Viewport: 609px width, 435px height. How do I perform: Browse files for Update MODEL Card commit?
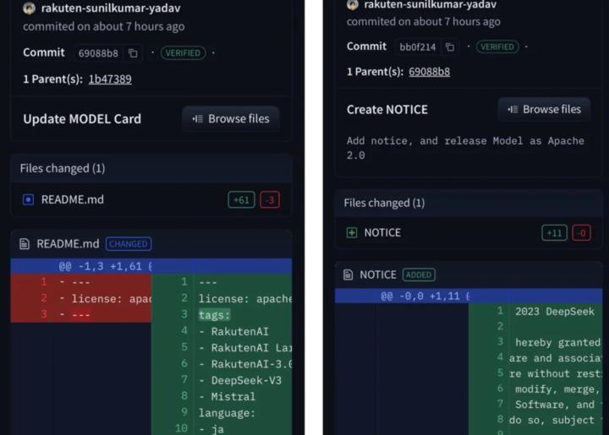230,119
